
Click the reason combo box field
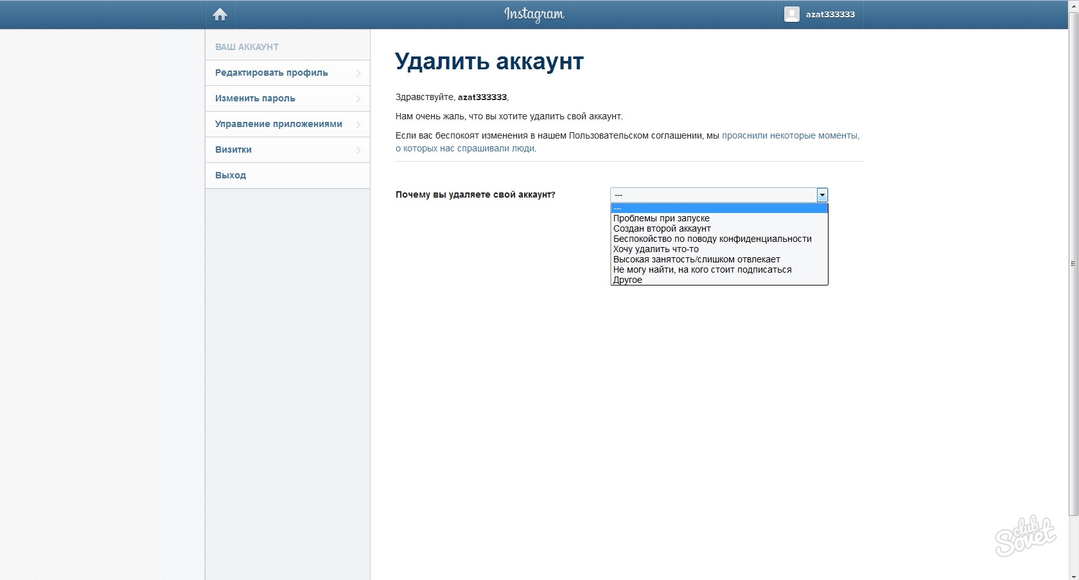point(719,195)
